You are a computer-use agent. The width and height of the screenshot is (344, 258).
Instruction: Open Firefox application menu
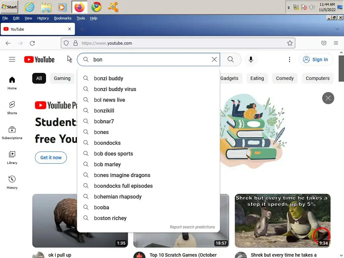point(336,43)
